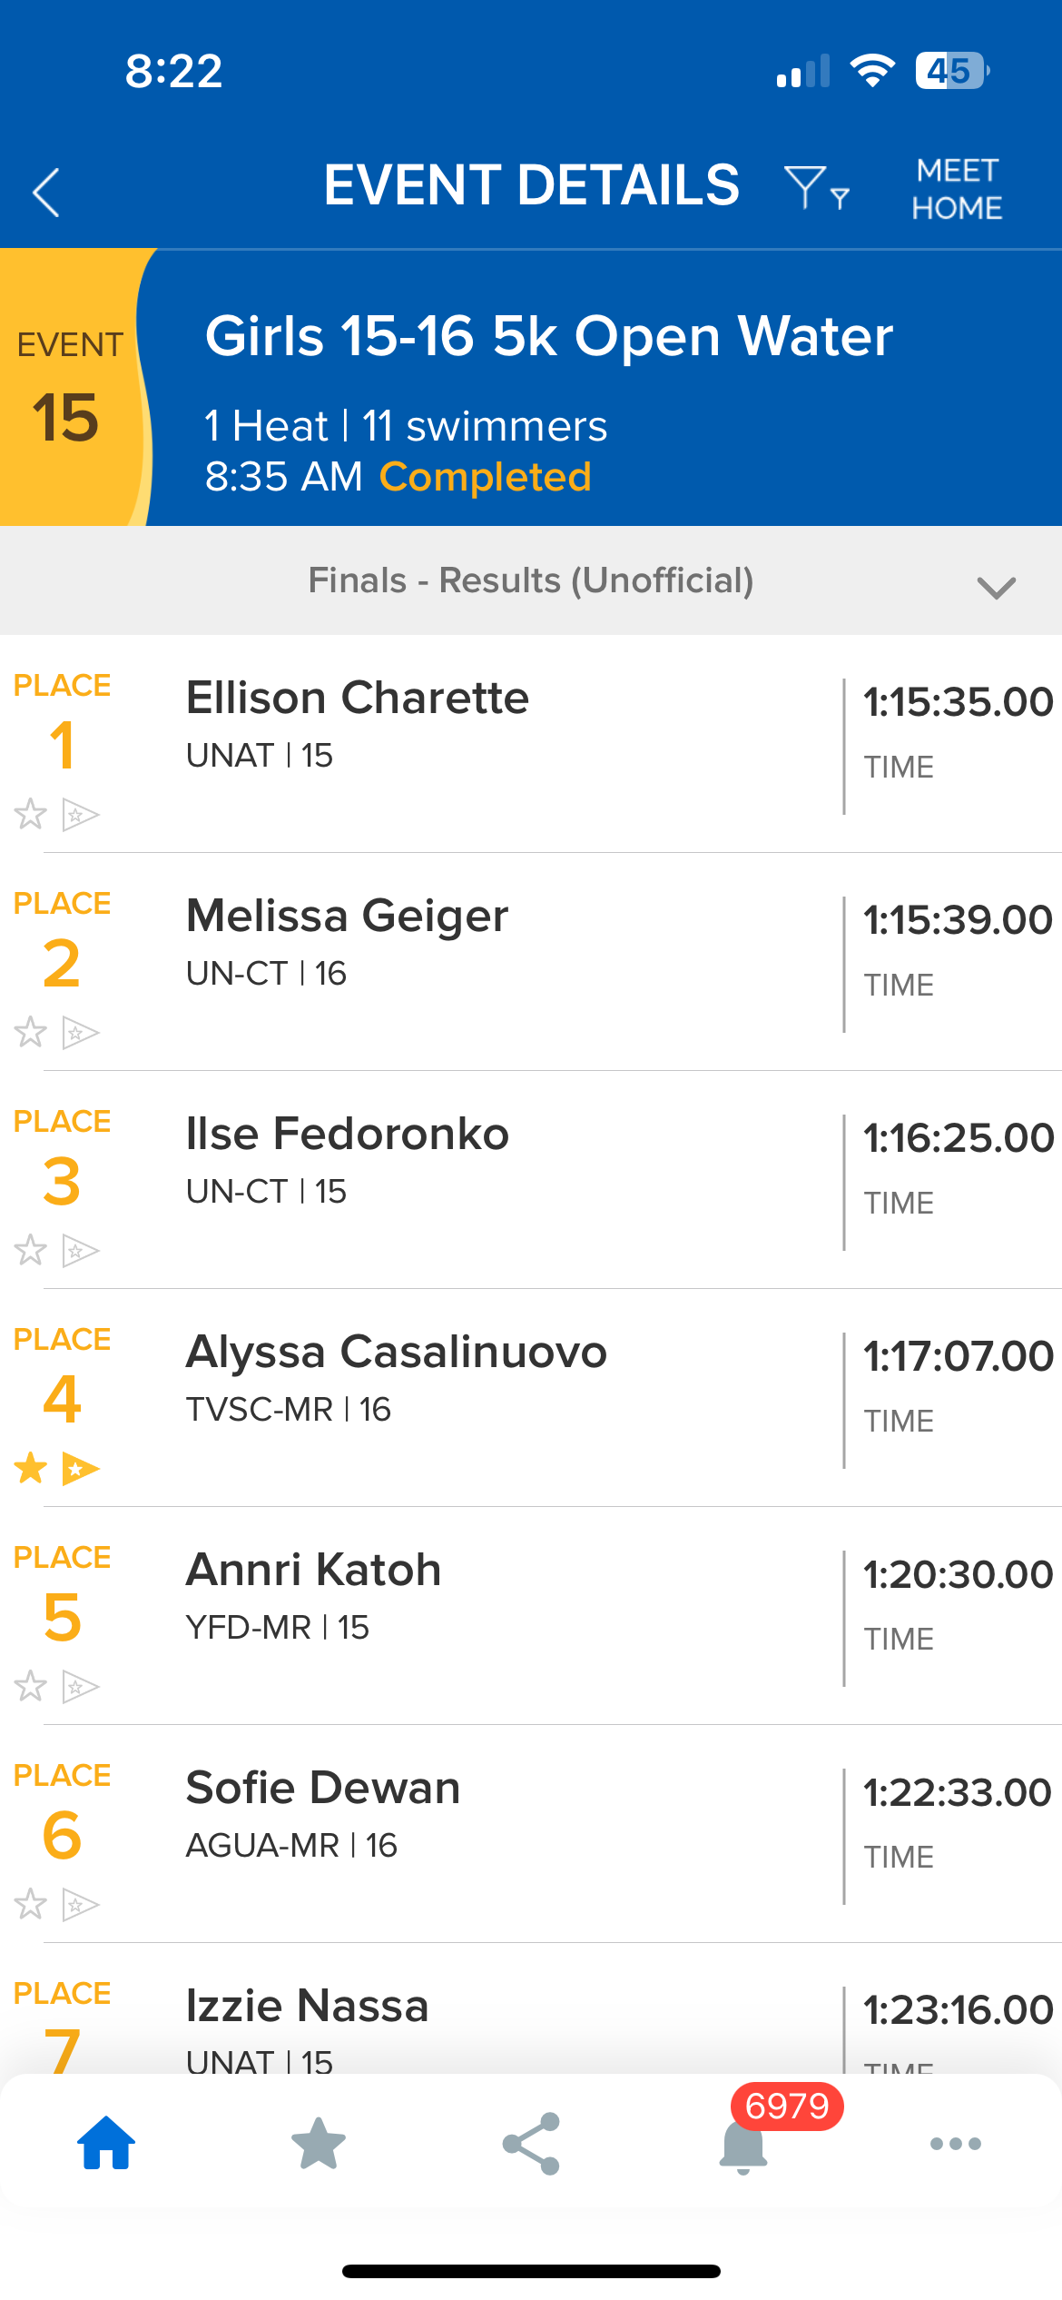Viewport: 1062px width, 2300px height.
Task: Tap Melissa Geiger's time 1:15:39.00
Action: click(x=958, y=920)
